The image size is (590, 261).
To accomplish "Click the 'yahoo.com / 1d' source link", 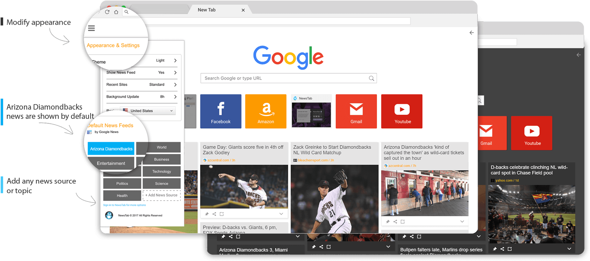I will tap(507, 181).
